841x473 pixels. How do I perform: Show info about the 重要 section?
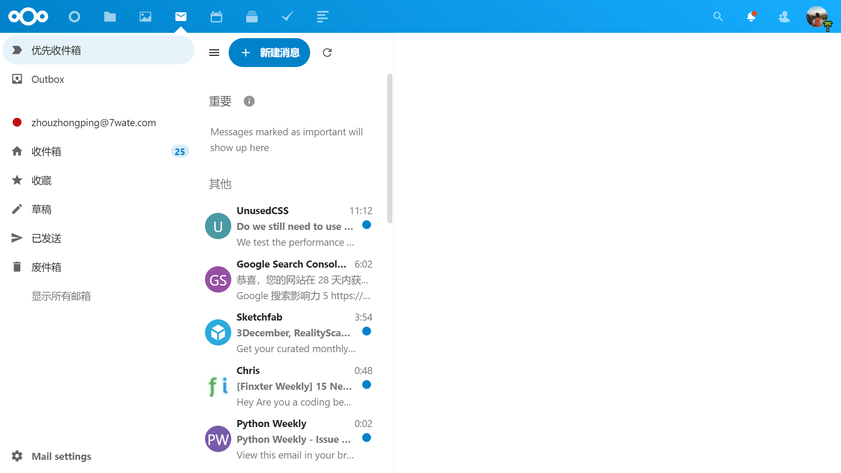tap(249, 101)
